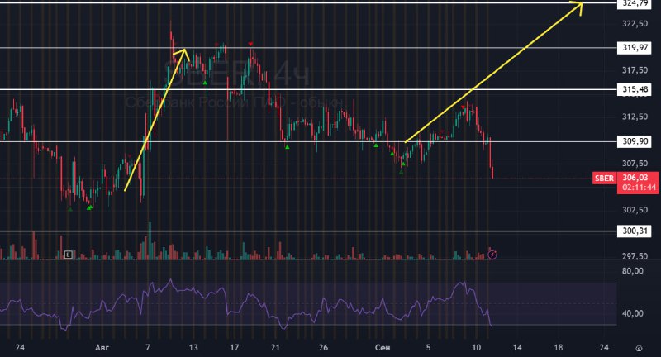661x357 pixels.
Task: Click the 'Сен' month label on time axis
Action: (x=383, y=348)
